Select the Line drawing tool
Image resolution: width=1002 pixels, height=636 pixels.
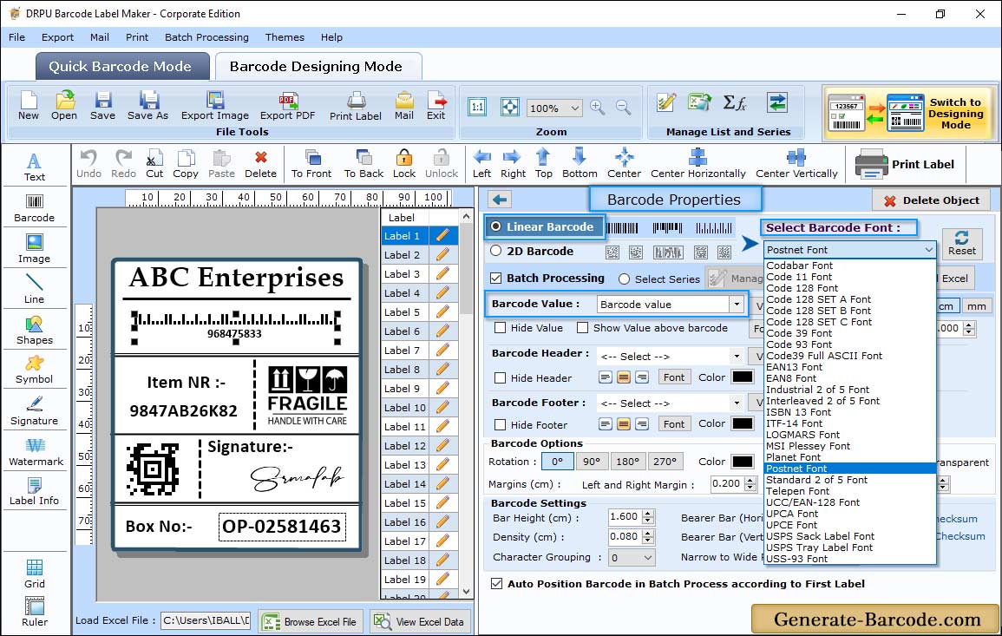[x=35, y=289]
